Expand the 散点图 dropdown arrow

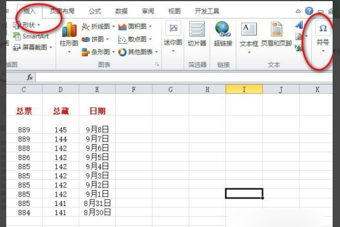pos(150,39)
